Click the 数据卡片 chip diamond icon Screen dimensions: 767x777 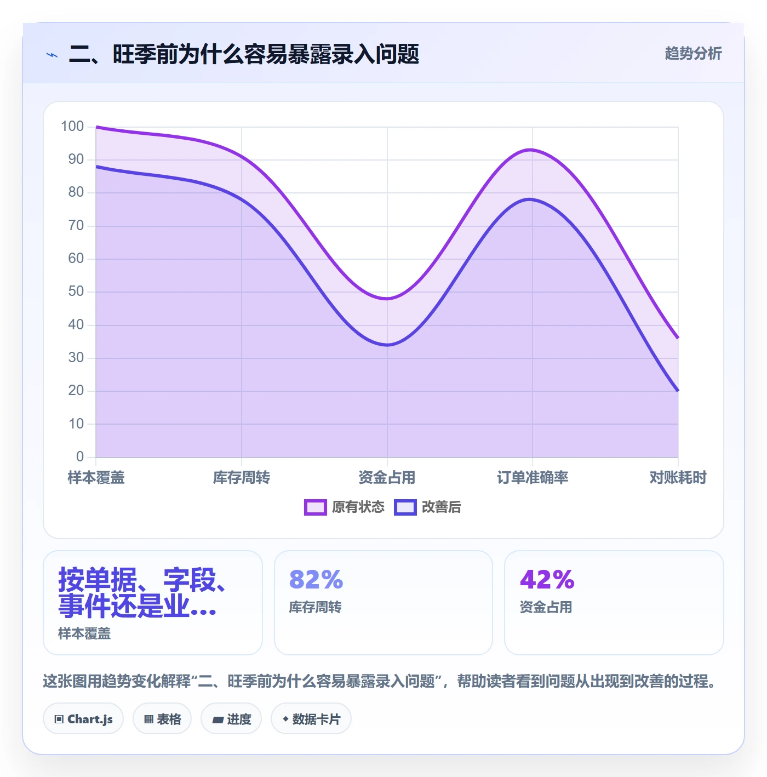pyautogui.click(x=285, y=719)
